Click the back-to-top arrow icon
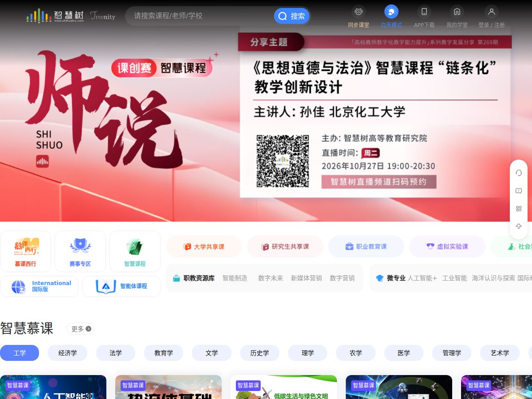 (519, 226)
